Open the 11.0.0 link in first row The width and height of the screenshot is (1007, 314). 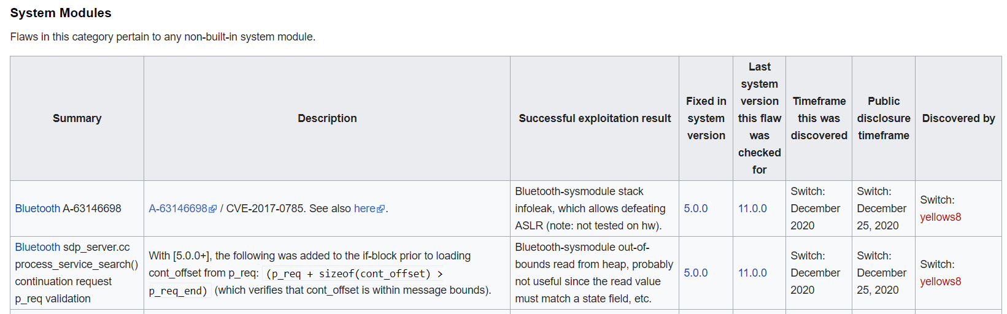tap(752, 209)
